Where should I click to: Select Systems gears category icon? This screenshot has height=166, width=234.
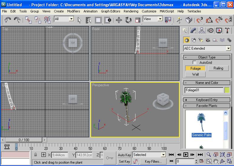pos(229,40)
